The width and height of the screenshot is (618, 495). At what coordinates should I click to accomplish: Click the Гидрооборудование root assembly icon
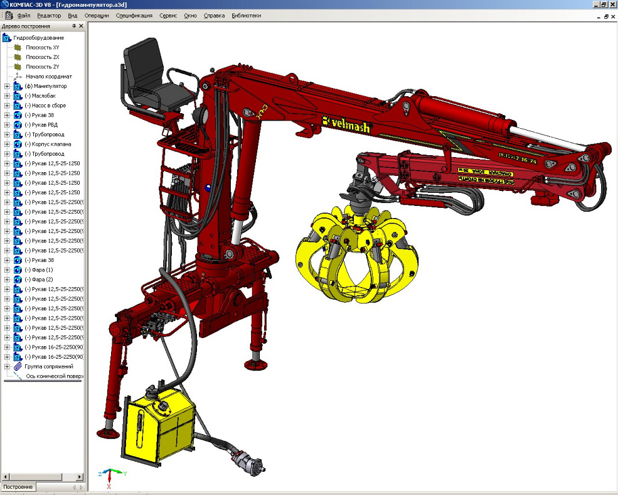[x=7, y=38]
